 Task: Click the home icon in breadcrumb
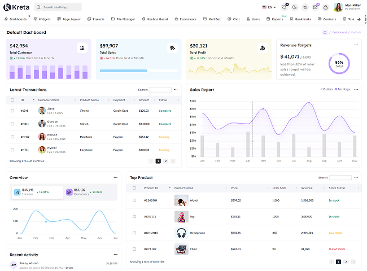[325, 32]
